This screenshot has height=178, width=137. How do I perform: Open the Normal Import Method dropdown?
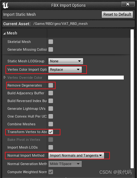tap(76, 155)
